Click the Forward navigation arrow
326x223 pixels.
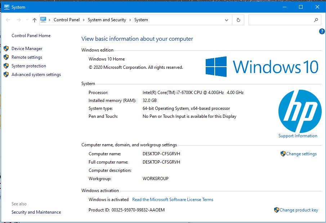19,20
